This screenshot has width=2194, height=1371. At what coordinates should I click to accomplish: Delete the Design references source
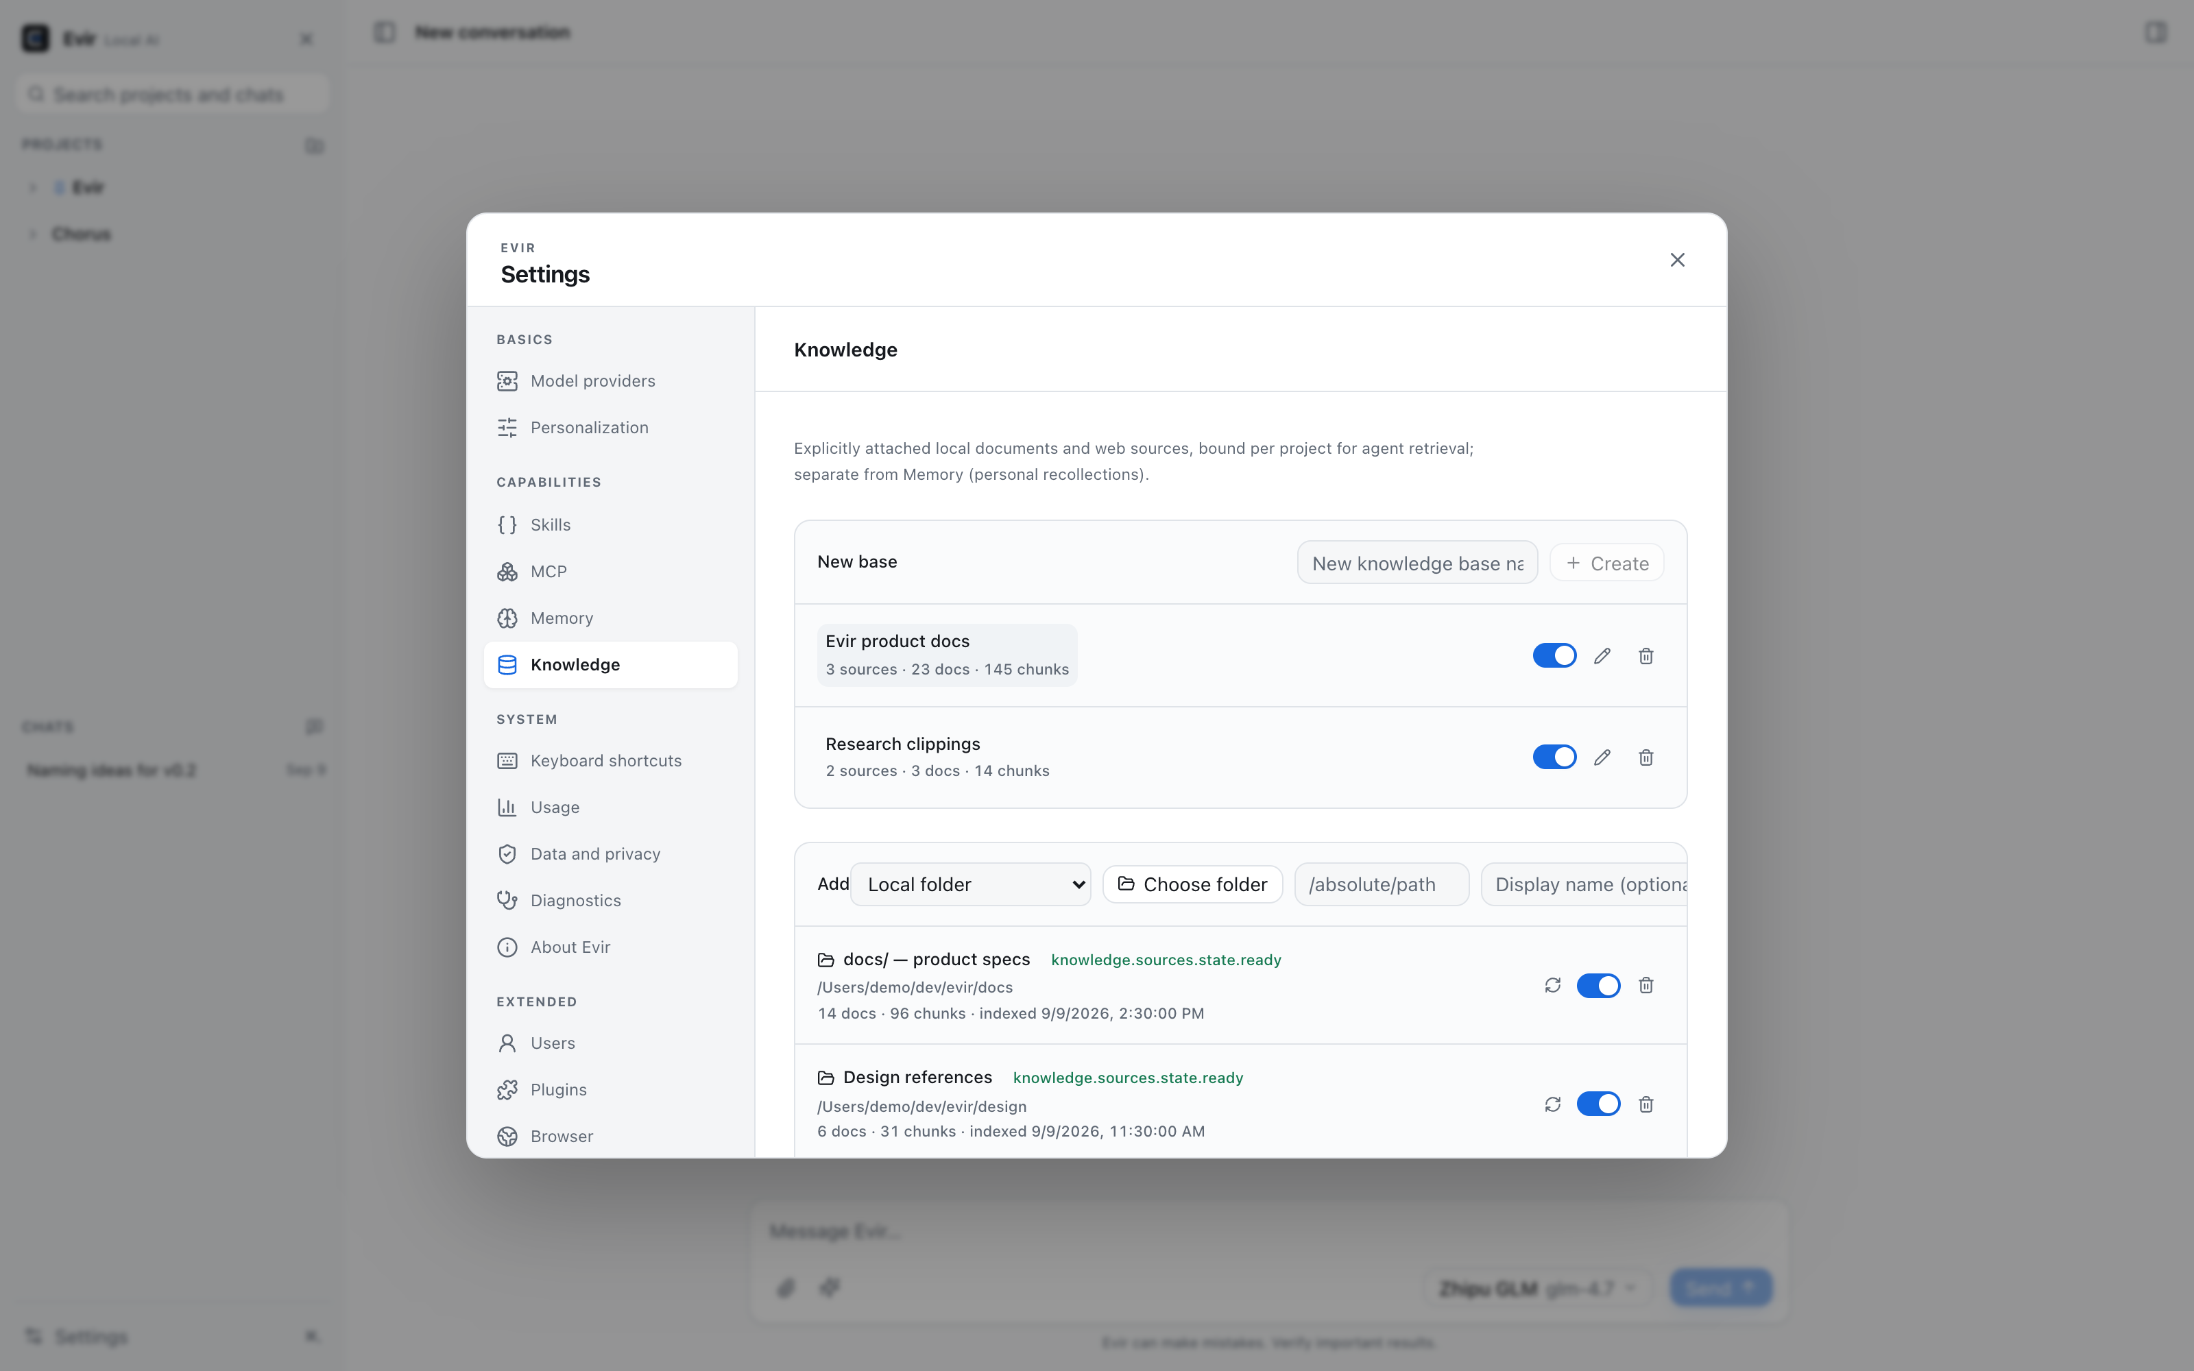pos(1645,1104)
